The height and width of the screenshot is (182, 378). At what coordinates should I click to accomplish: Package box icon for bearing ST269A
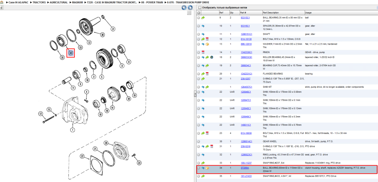[x=207, y=168]
